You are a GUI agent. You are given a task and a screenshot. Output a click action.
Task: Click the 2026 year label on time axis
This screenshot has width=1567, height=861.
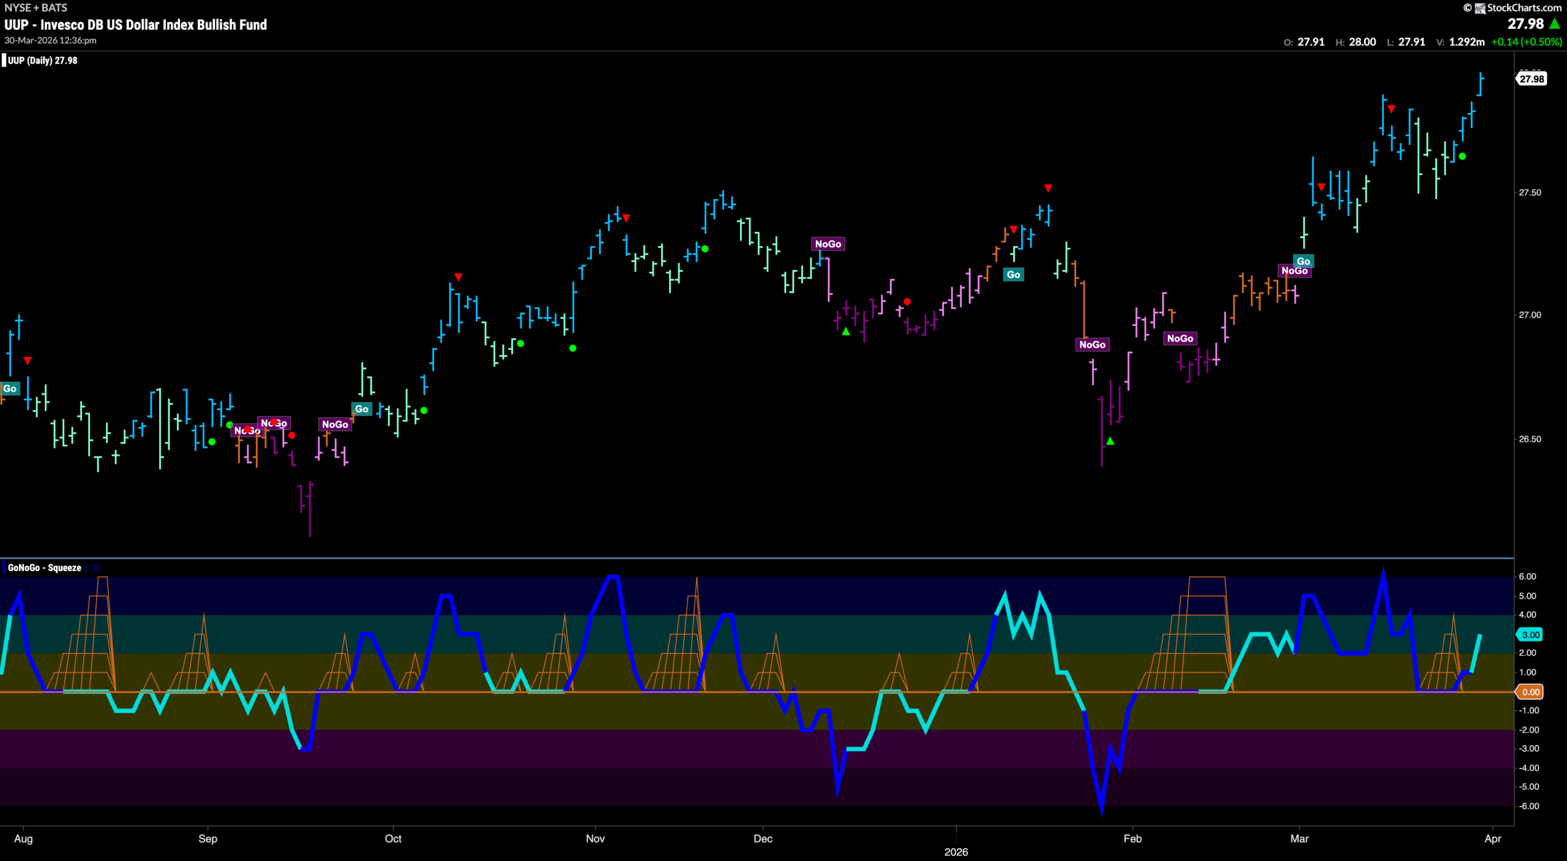956,852
